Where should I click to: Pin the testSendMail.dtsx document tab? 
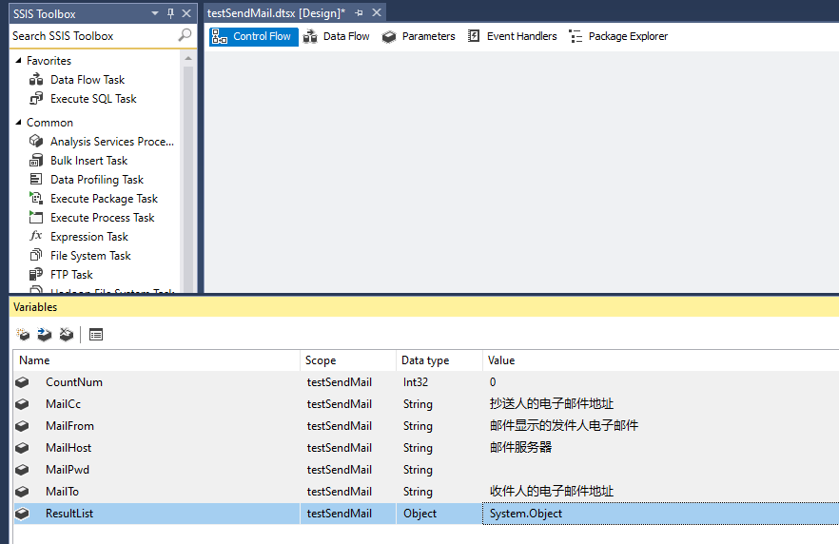click(359, 12)
